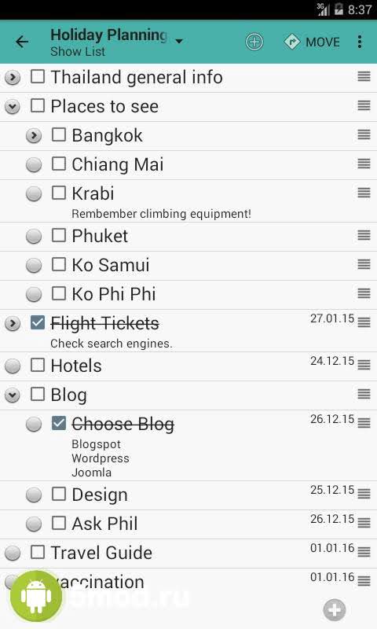
Task: Select the Chiang Mai item
Action: click(117, 164)
